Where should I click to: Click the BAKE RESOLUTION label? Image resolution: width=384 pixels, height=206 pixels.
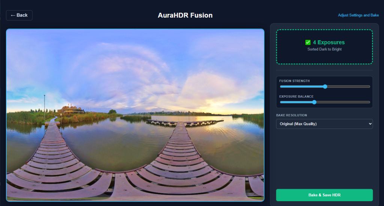click(291, 115)
